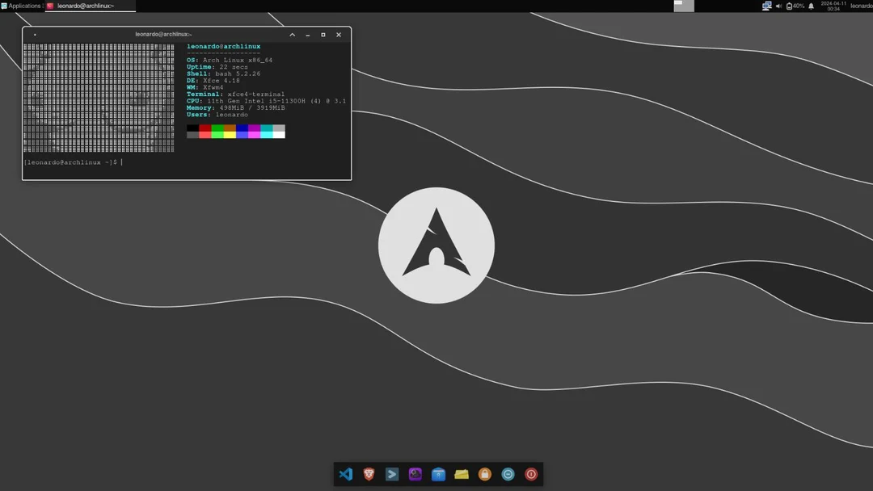Lock the screen using the orange padlock icon

pos(484,474)
